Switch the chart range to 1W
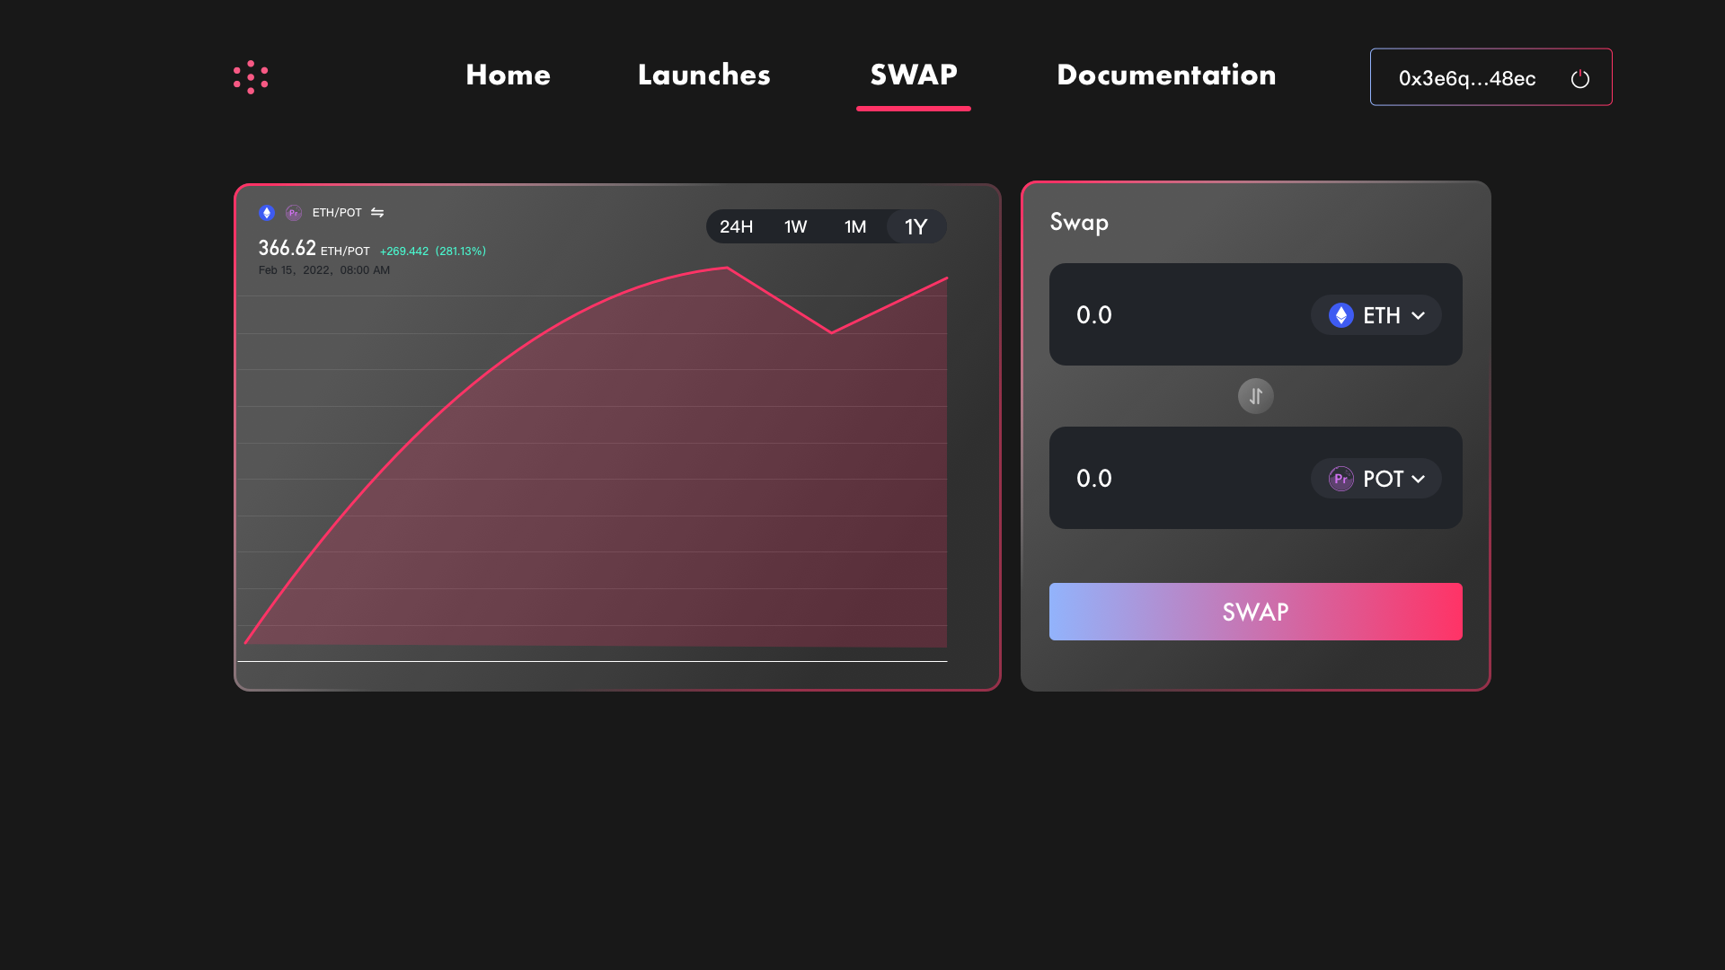This screenshot has width=1725, height=970. click(795, 227)
